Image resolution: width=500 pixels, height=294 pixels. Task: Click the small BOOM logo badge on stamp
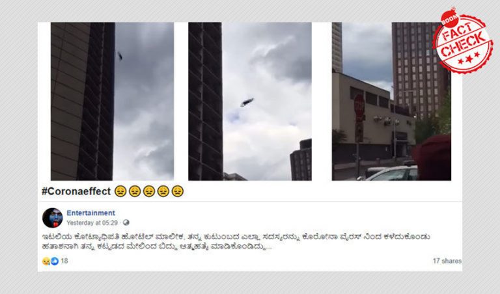pyautogui.click(x=450, y=20)
